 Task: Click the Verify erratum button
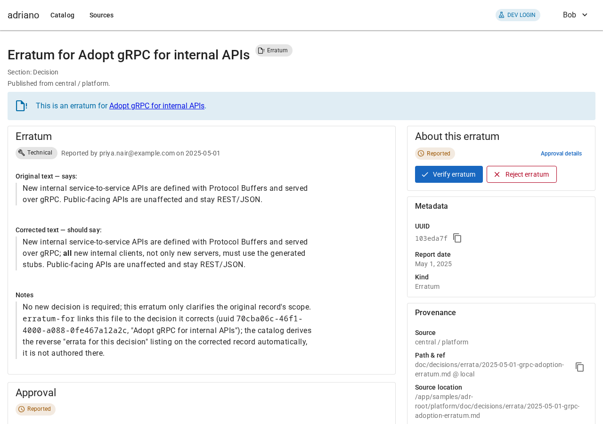coord(449,174)
